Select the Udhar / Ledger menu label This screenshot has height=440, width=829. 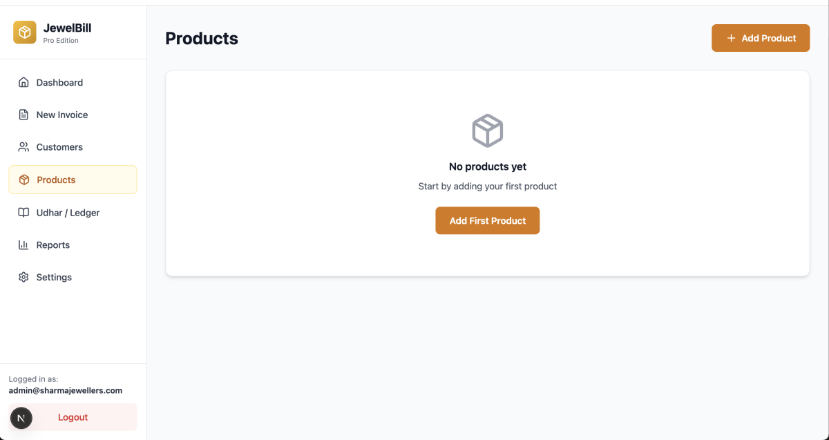click(68, 213)
